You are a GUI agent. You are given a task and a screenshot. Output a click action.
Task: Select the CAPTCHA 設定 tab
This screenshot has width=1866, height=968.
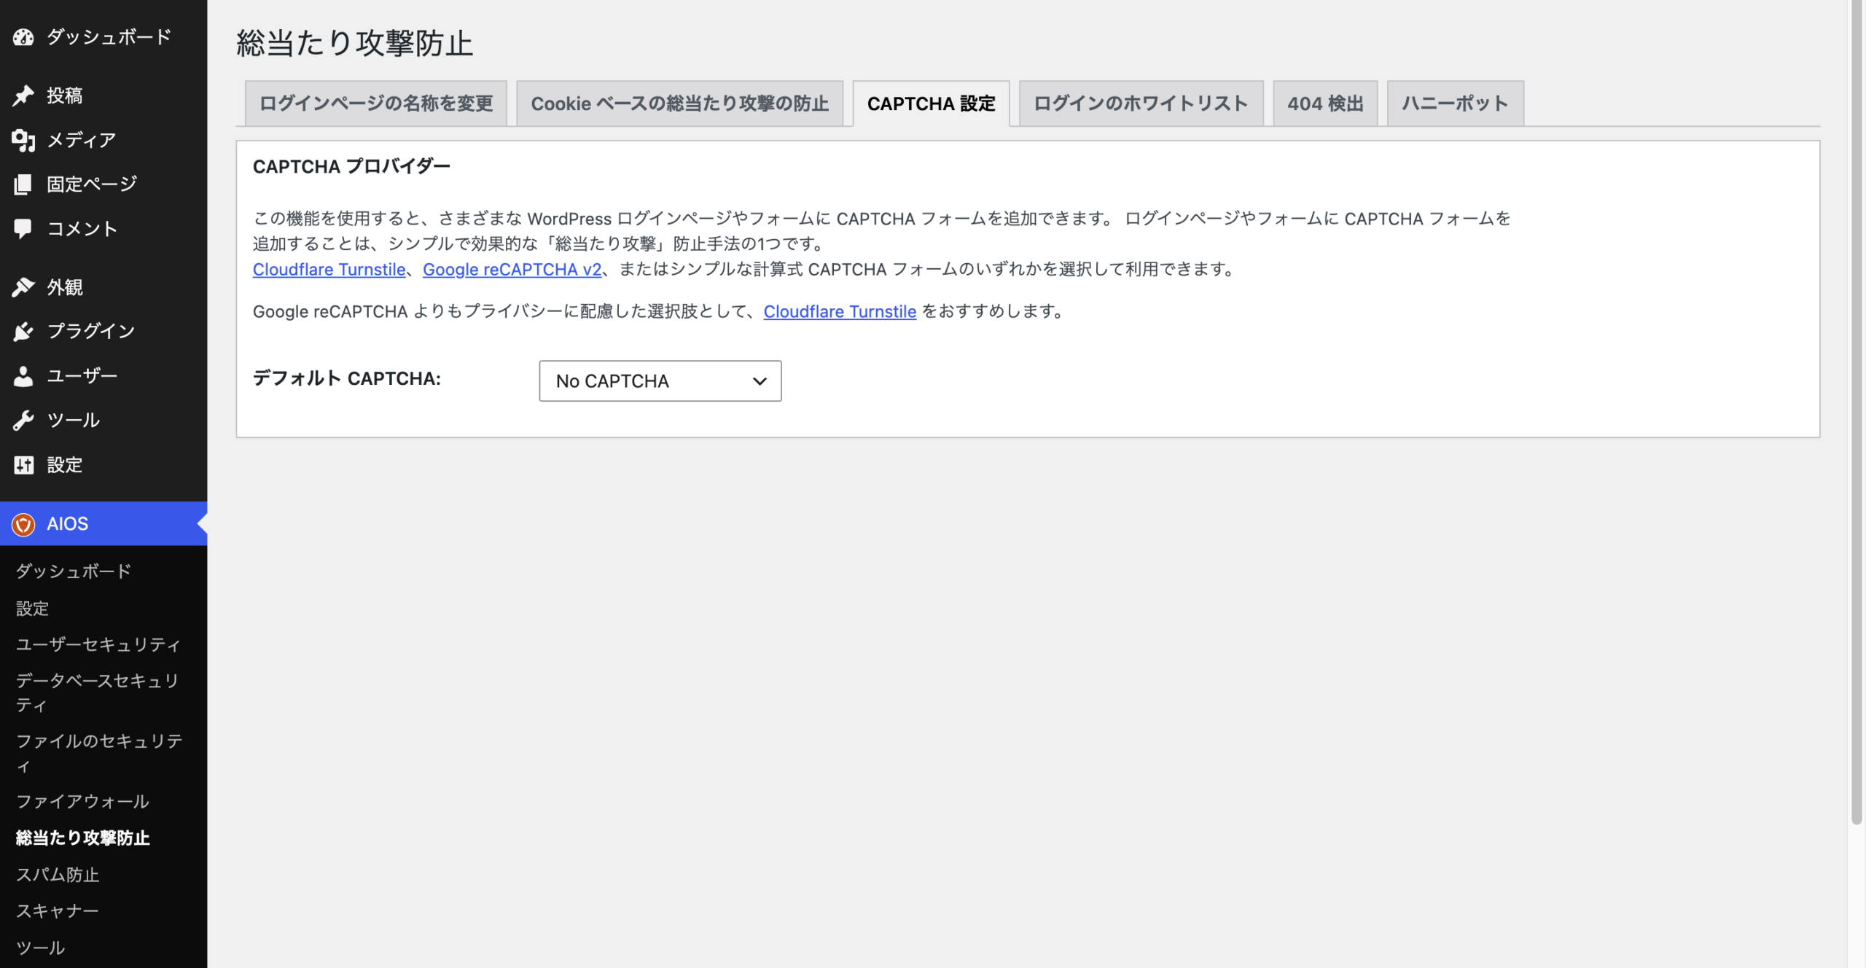pyautogui.click(x=931, y=104)
